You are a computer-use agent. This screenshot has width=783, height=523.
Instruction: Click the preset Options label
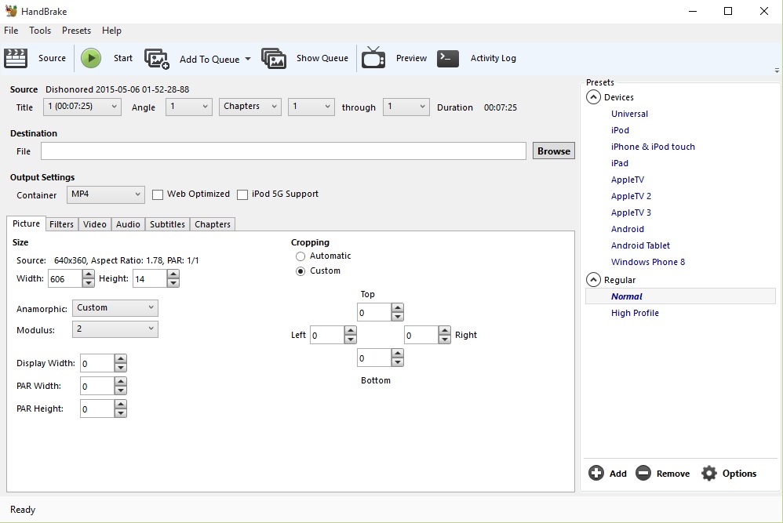[739, 474]
